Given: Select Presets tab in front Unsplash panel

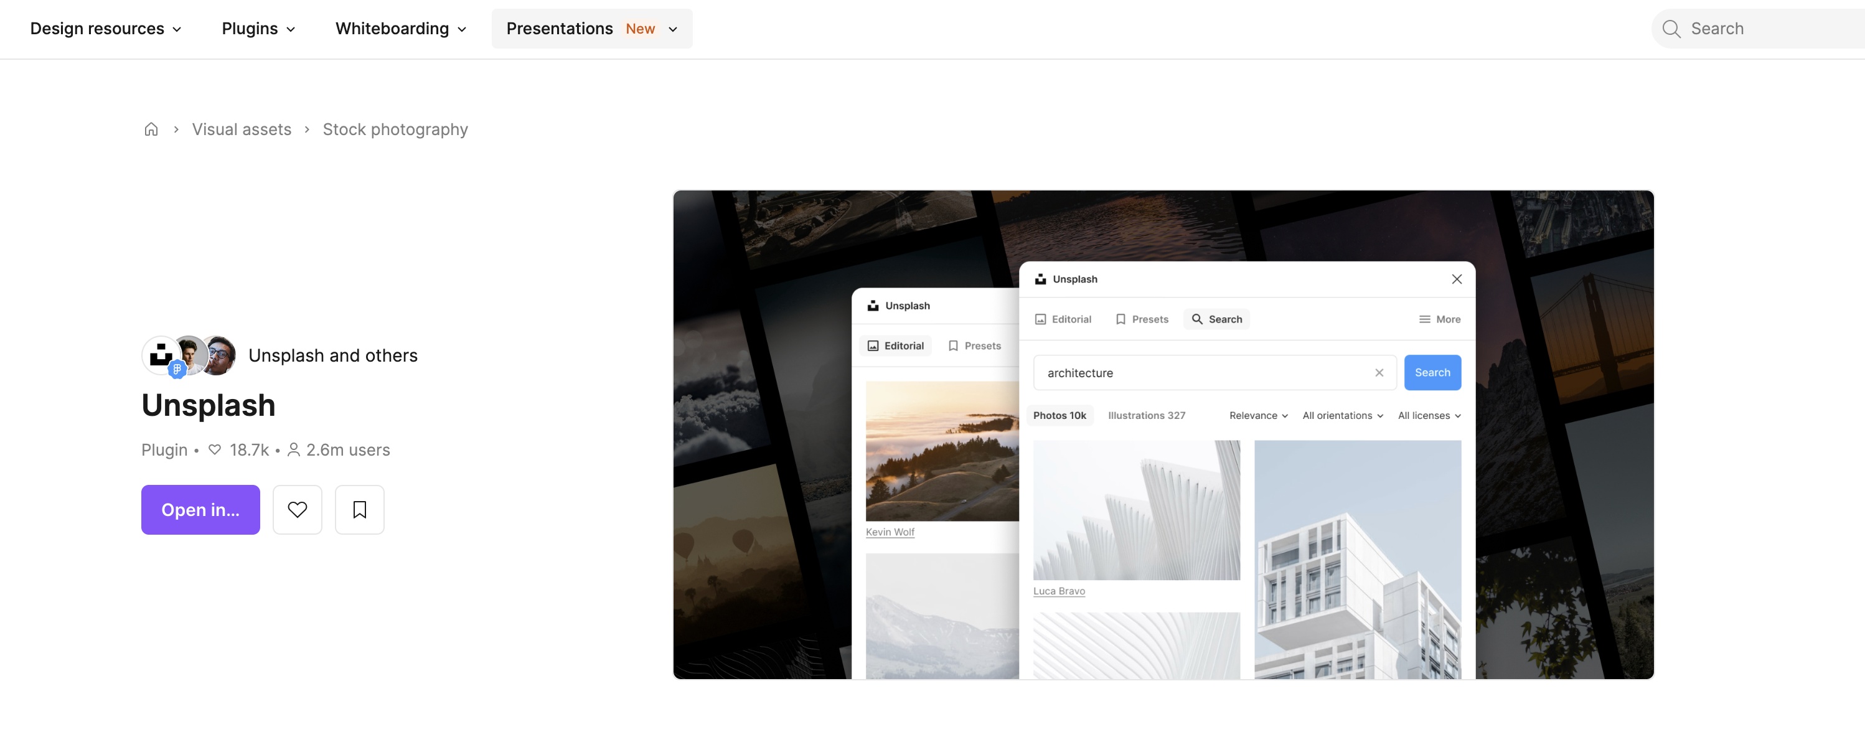Looking at the screenshot, I should click(1142, 319).
